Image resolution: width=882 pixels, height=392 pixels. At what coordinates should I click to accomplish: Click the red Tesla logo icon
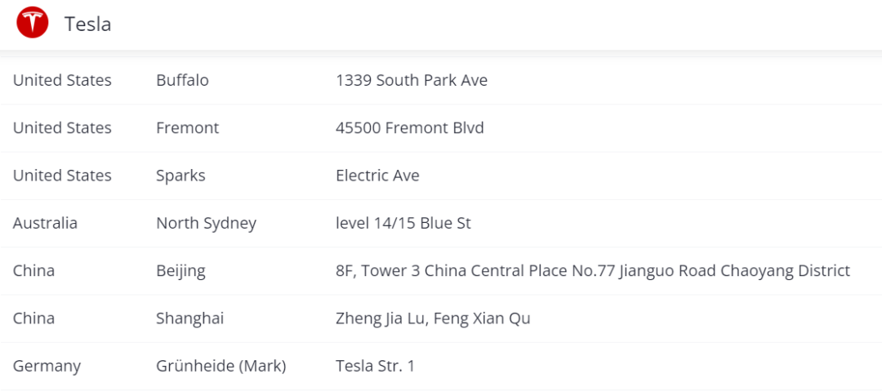click(32, 24)
